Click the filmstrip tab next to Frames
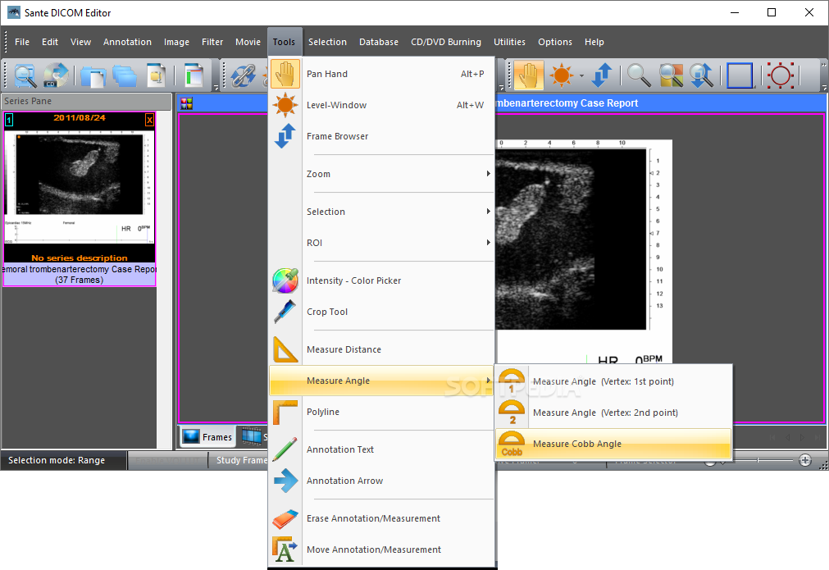829x570 pixels. point(253,437)
